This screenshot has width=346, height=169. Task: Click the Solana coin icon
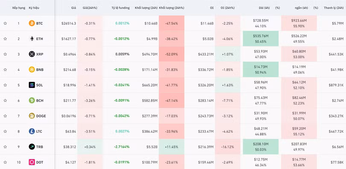click(32, 85)
